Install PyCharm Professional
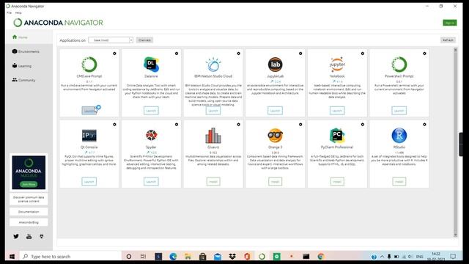This screenshot has height=264, width=469. (x=337, y=182)
